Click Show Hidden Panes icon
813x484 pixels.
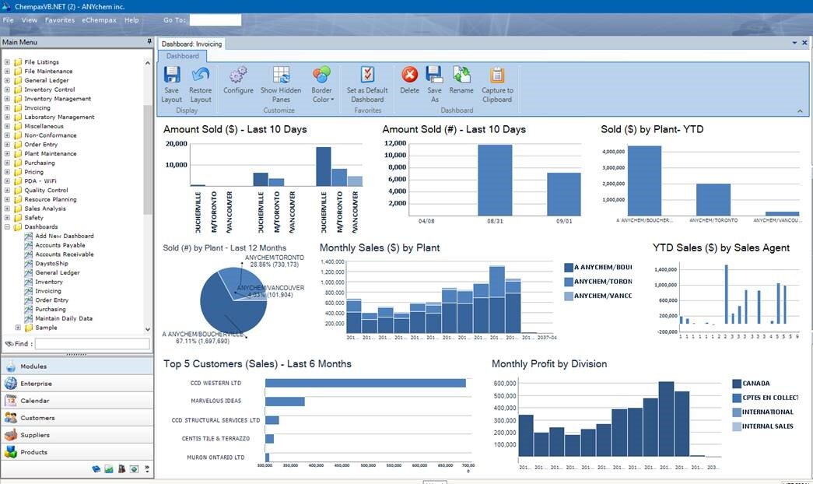(280, 75)
